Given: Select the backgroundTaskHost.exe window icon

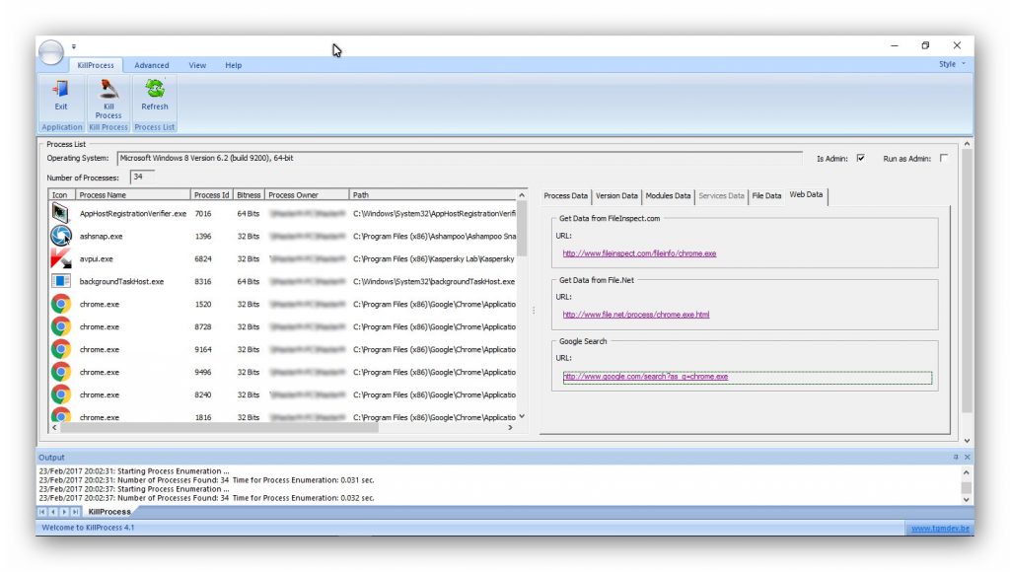Looking at the screenshot, I should point(60,281).
